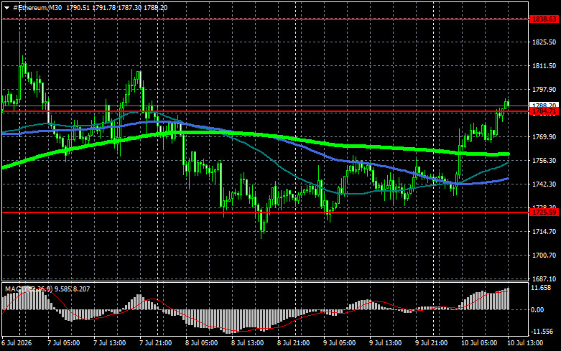Select the 1838.63 red price label
Viewport: 561px width, 351px height.
(x=544, y=19)
